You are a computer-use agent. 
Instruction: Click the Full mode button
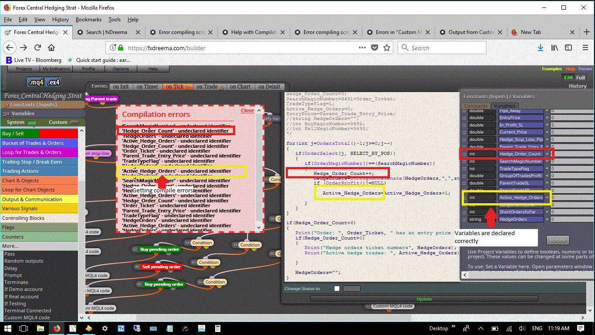point(581,78)
